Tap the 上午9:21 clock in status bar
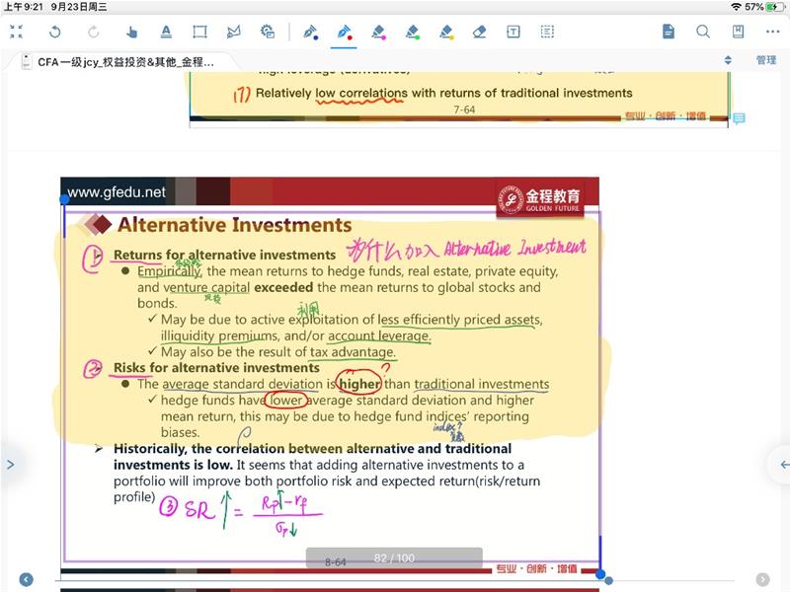790x592 pixels. point(24,7)
